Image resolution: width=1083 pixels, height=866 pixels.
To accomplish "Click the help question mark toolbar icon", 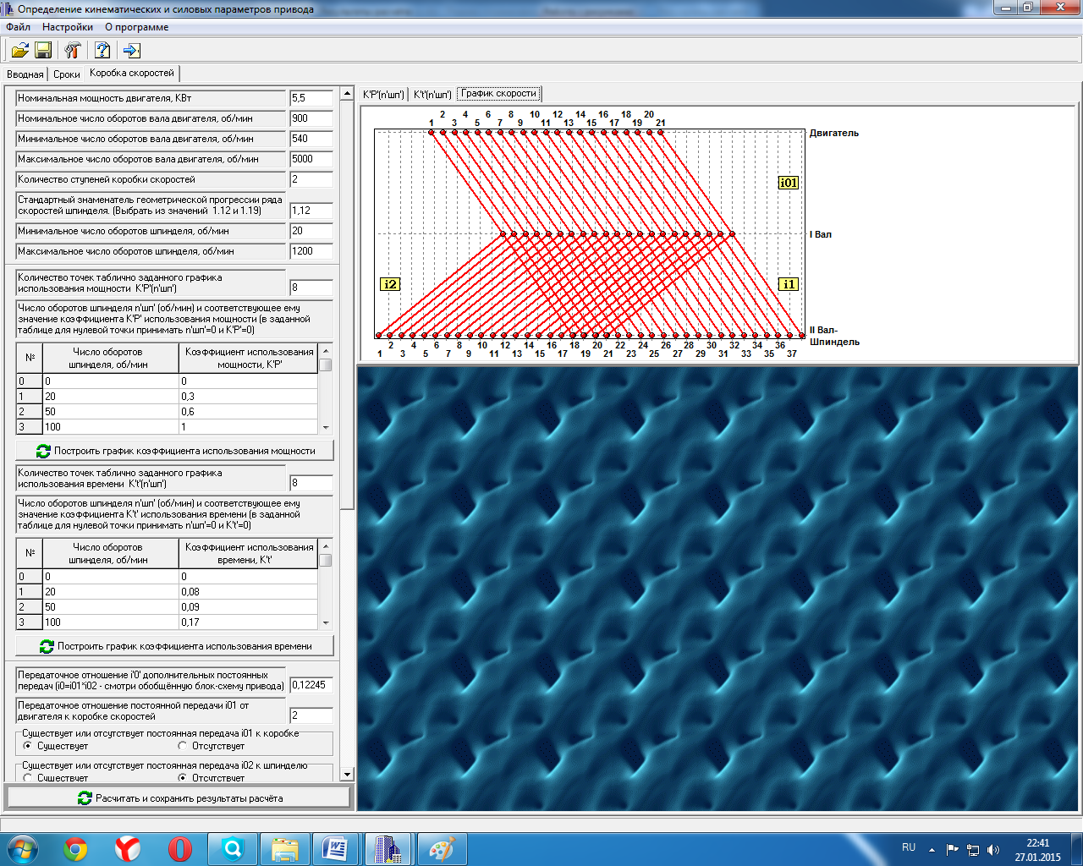I will pos(102,51).
